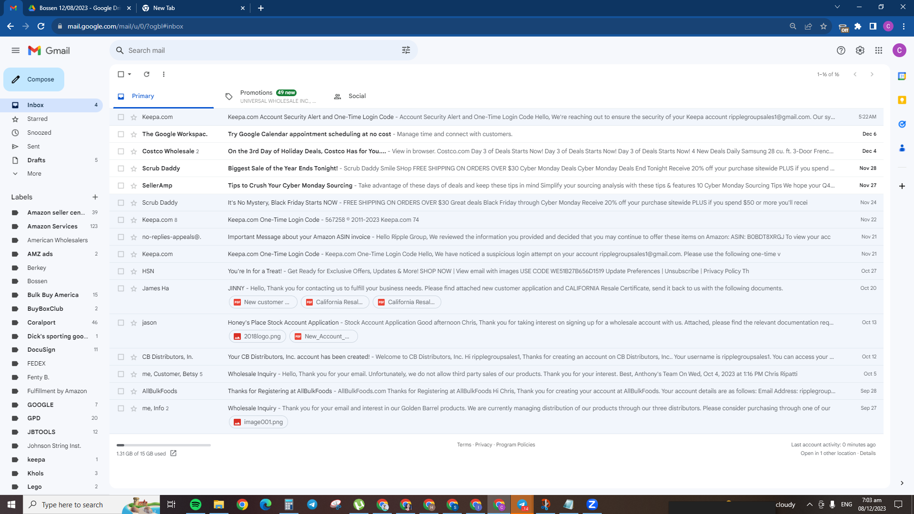Select the no-replies-appeals email checkbox
This screenshot has height=514, width=914.
pos(121,237)
